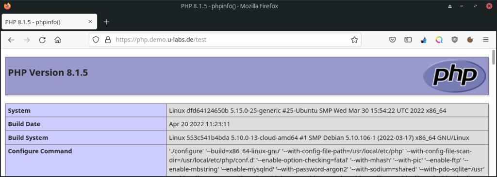
Task: Open a new tab with plus button
Action: (106, 22)
